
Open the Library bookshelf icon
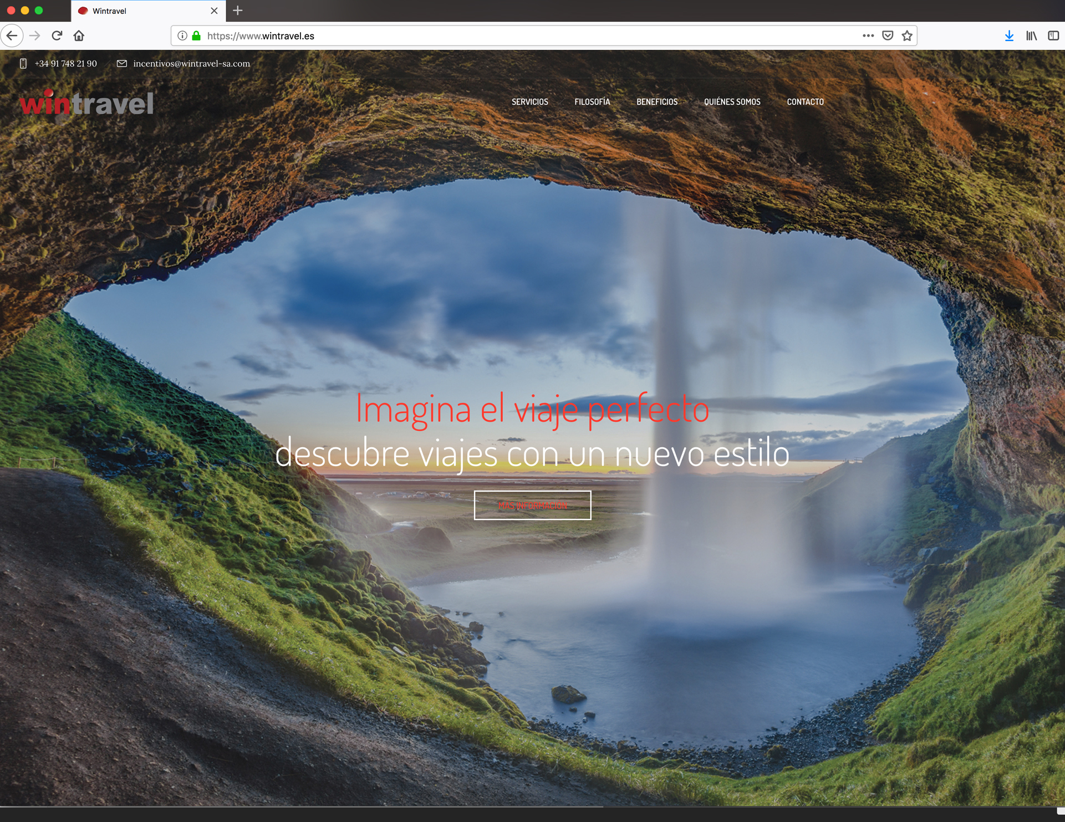(x=1031, y=36)
